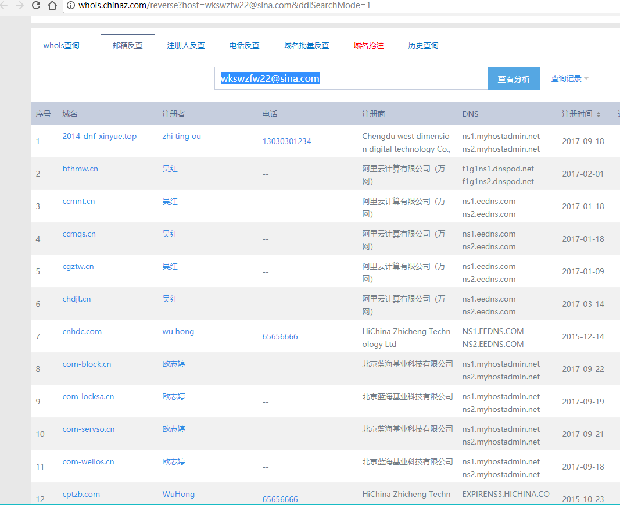Switch to the whois查询 tab
620x505 pixels.
(61, 45)
